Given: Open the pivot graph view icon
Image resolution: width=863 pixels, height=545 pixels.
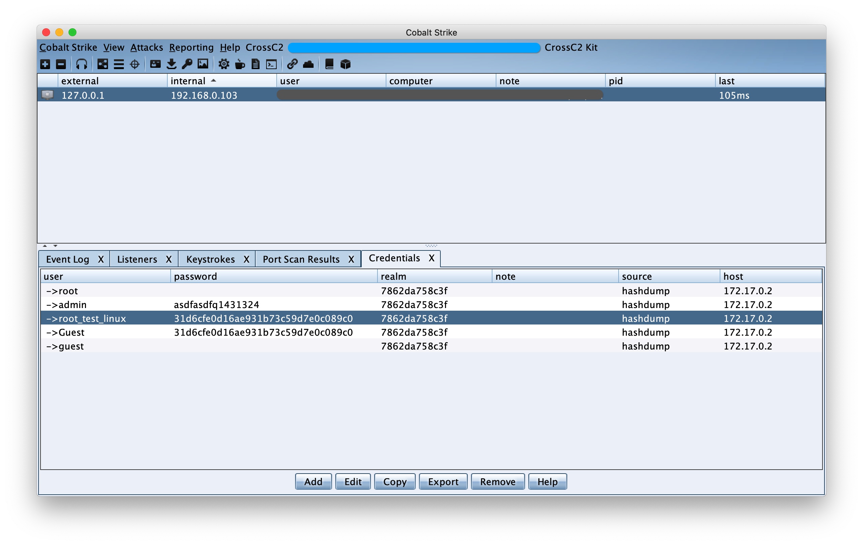Looking at the screenshot, I should point(102,64).
